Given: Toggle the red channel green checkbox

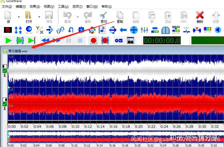Looking at the screenshot, I should tap(5, 104).
